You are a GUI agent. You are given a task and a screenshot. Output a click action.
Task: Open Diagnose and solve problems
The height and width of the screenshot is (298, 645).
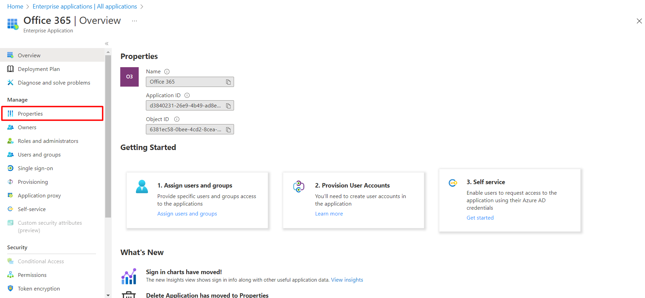pos(52,83)
